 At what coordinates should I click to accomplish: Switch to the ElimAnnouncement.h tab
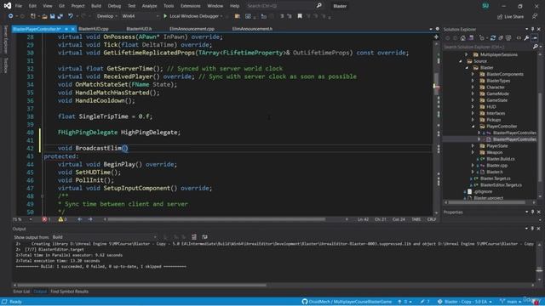252,29
